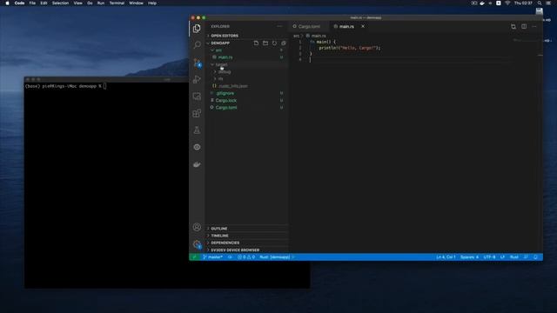
Task: Open the Terminal menu
Action: [x=117, y=3]
